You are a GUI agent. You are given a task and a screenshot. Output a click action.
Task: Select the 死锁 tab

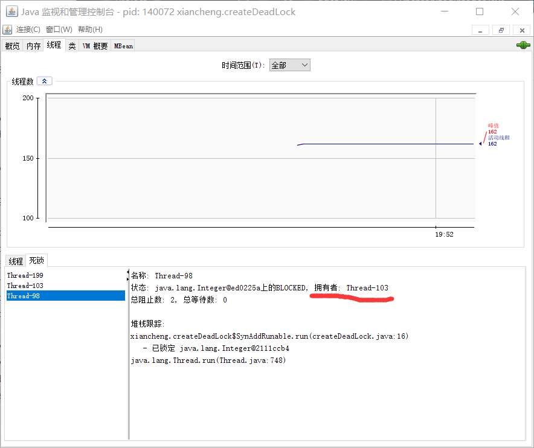tap(36, 260)
